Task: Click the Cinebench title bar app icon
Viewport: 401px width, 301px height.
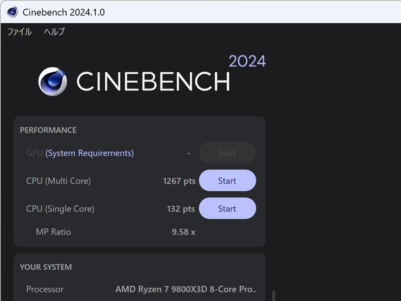Action: pos(13,12)
